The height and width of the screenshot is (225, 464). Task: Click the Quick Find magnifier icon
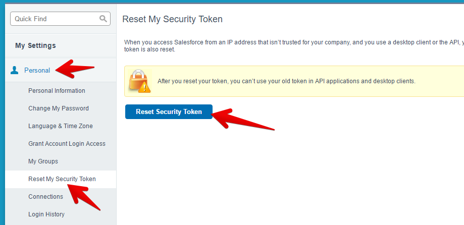pyautogui.click(x=104, y=19)
